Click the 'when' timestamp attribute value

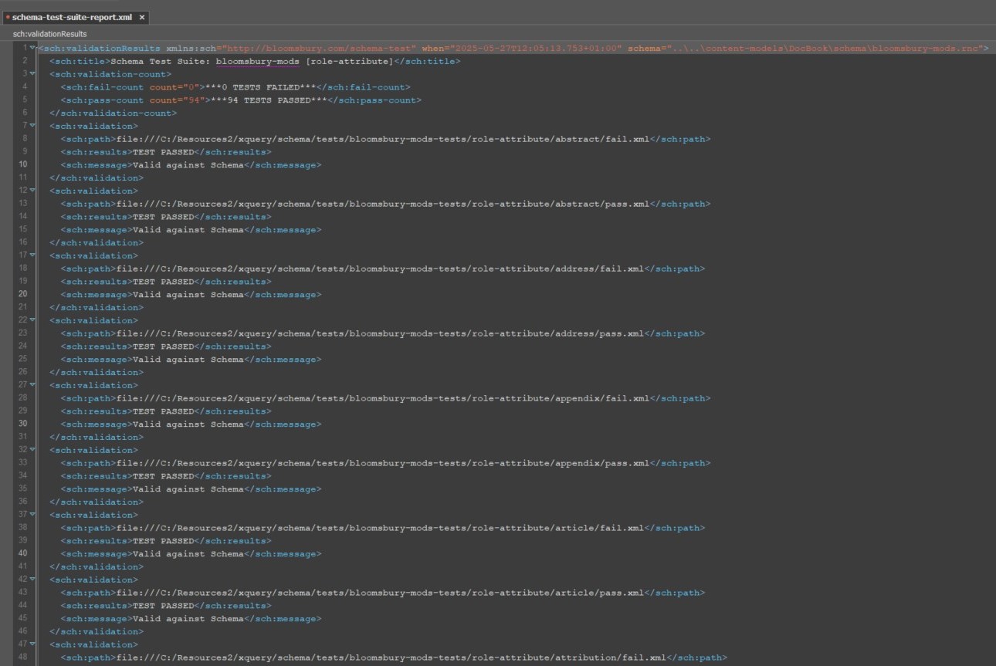[537, 48]
